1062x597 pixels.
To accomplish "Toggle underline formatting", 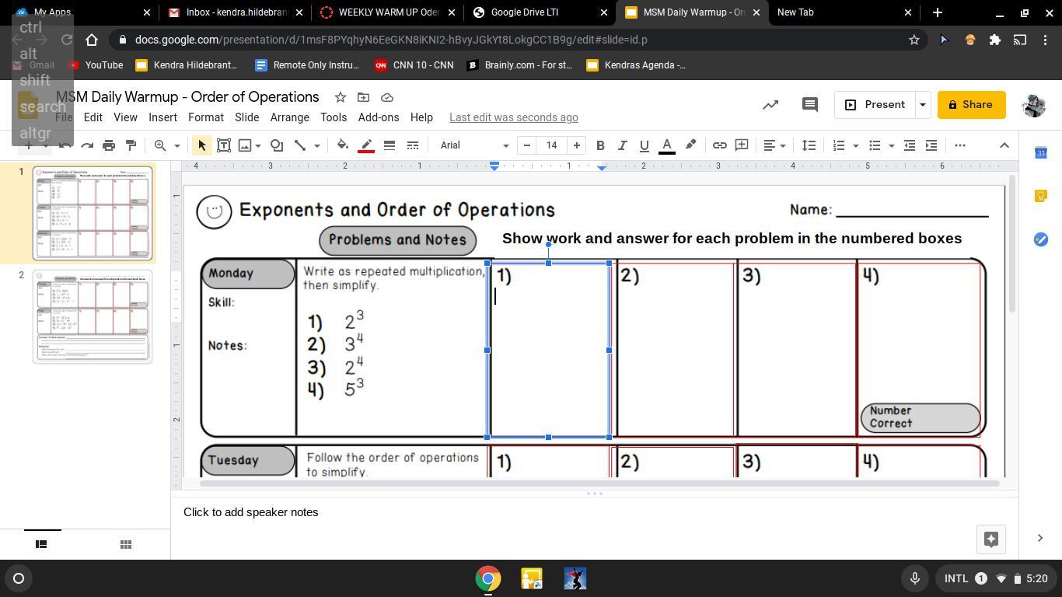I will (644, 145).
